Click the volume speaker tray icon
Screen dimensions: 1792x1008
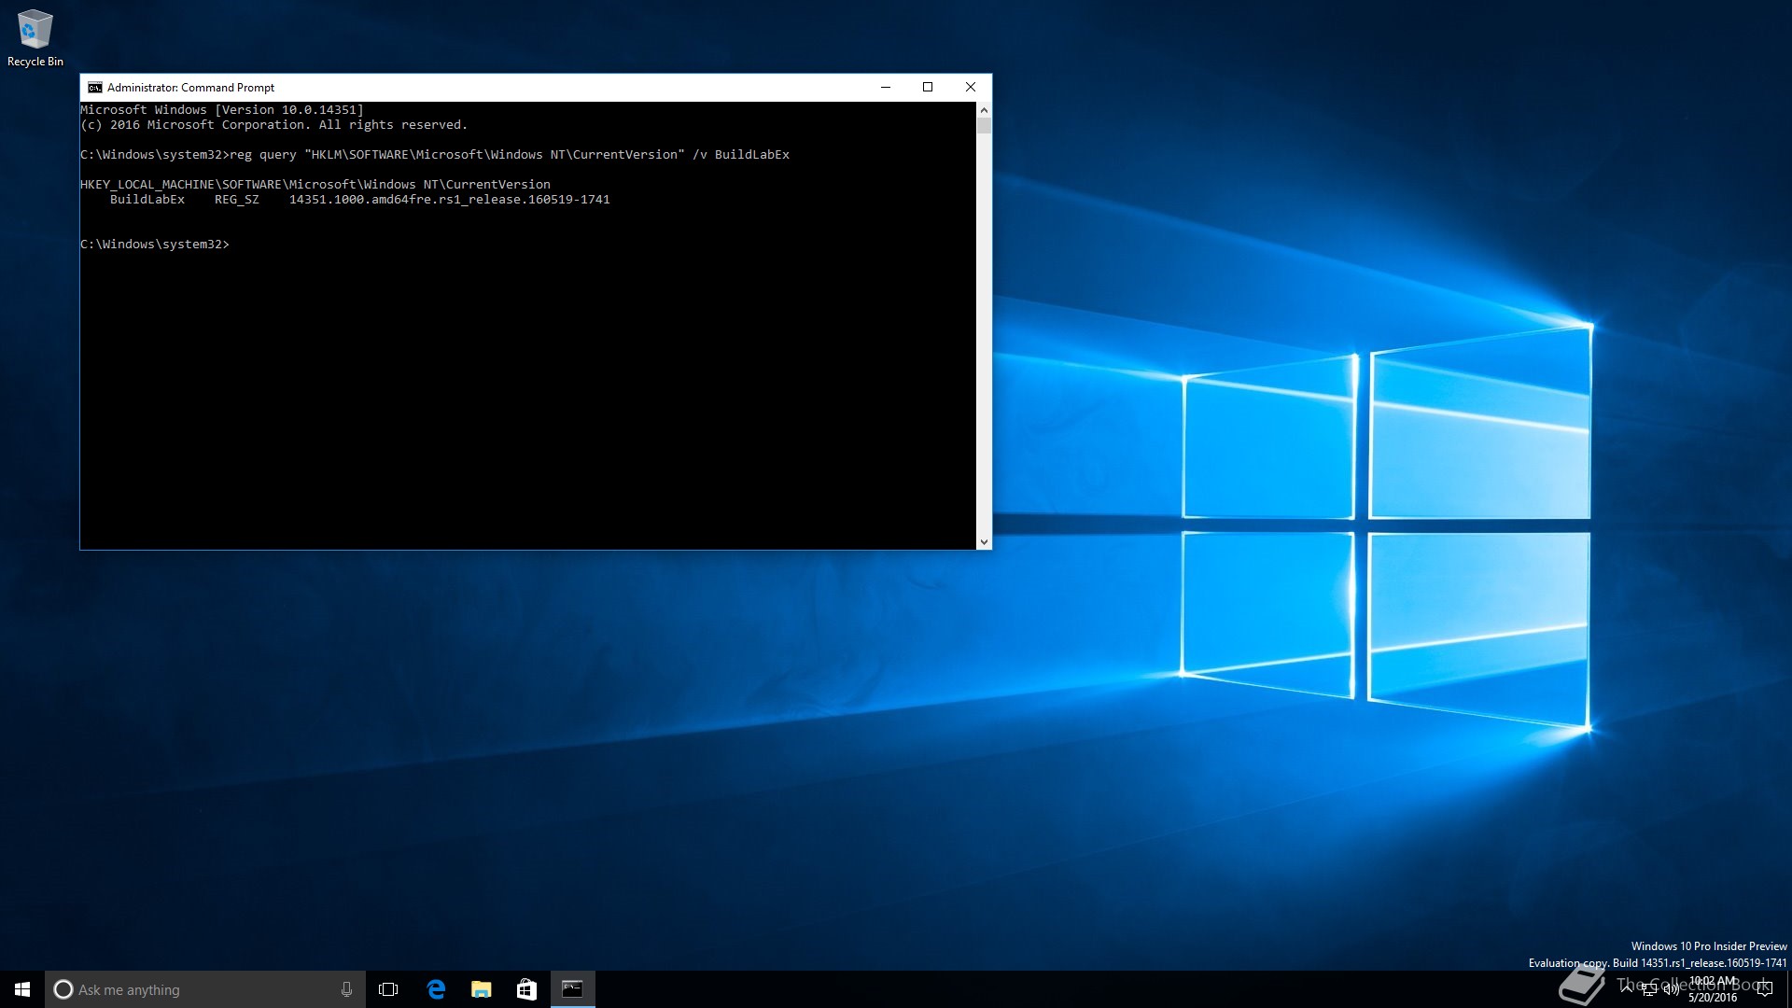coord(1671,989)
